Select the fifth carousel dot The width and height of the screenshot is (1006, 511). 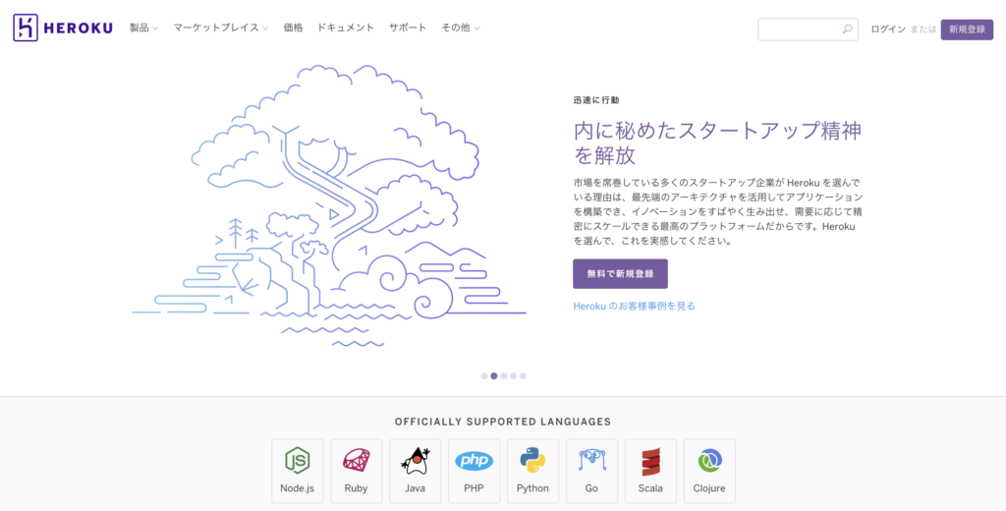[x=523, y=376]
